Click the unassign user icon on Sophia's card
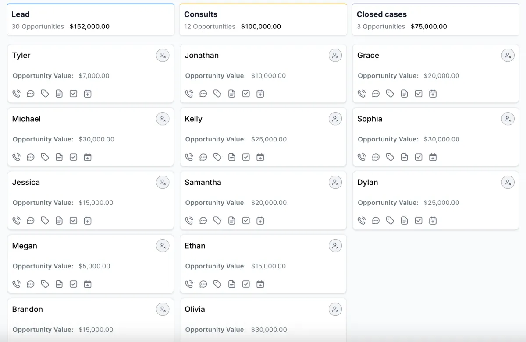526x342 pixels. pyautogui.click(x=508, y=119)
